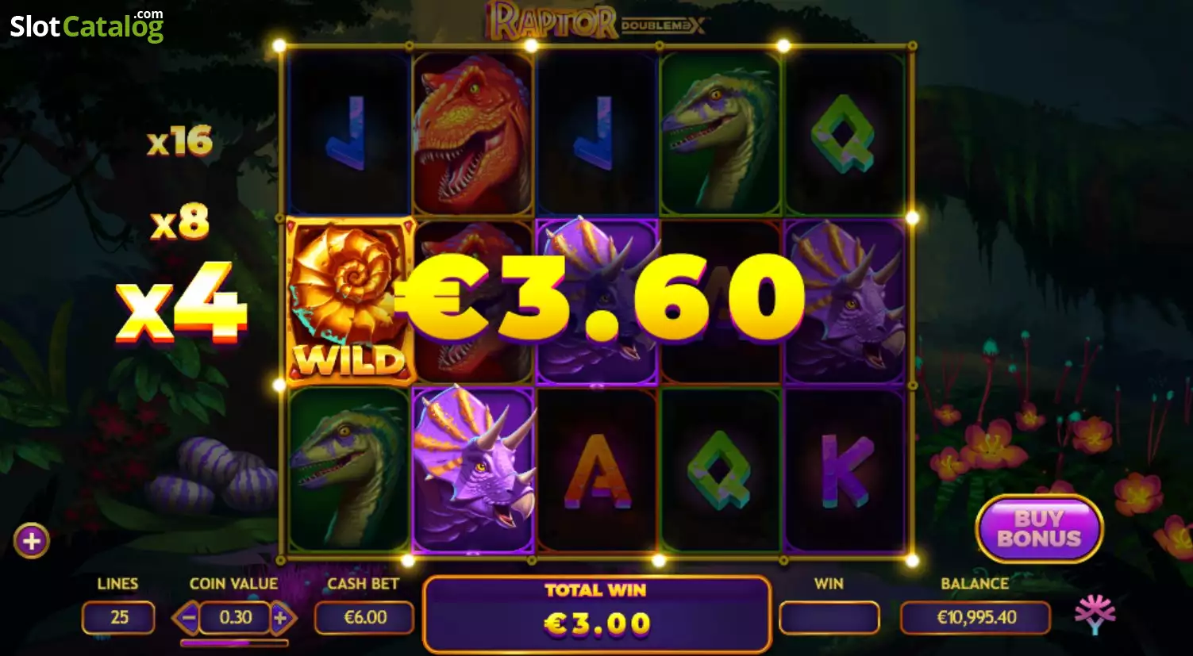Click the green raptor in bottom left

[348, 470]
